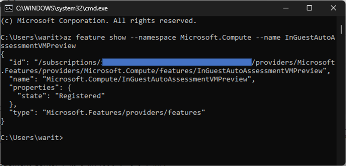Image resolution: width=346 pixels, height=166 pixels.
Task: Click the "name" key in JSON output
Action: pyautogui.click(x=22, y=79)
